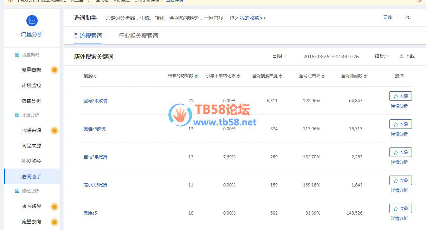The height and width of the screenshot is (230, 426).
Task: Click the download icon next to 下载
Action: pos(401,56)
